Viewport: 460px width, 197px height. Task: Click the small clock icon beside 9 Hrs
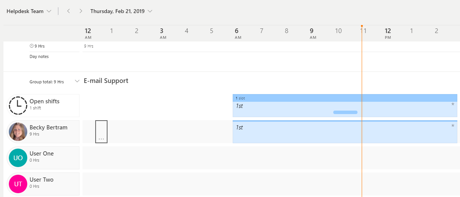[x=31, y=46]
